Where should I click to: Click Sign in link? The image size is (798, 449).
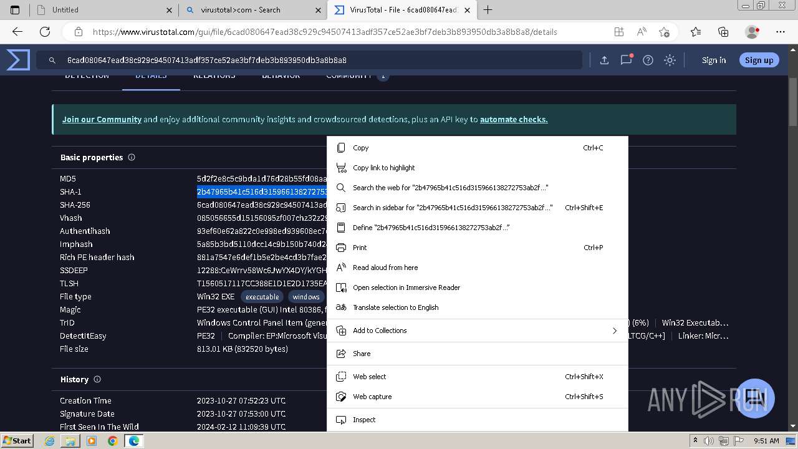(x=714, y=60)
